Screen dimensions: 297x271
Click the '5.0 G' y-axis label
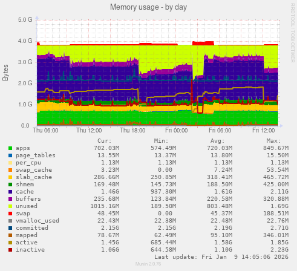click(25, 20)
